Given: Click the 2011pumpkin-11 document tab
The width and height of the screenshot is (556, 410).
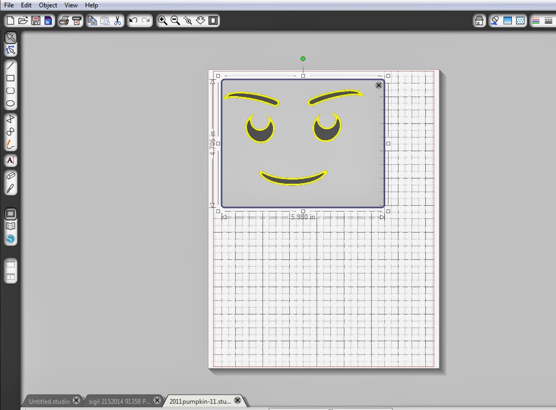Looking at the screenshot, I should pyautogui.click(x=200, y=401).
